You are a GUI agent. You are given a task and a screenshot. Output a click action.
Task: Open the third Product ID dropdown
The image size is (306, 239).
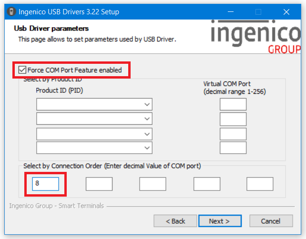pyautogui.click(x=94, y=134)
